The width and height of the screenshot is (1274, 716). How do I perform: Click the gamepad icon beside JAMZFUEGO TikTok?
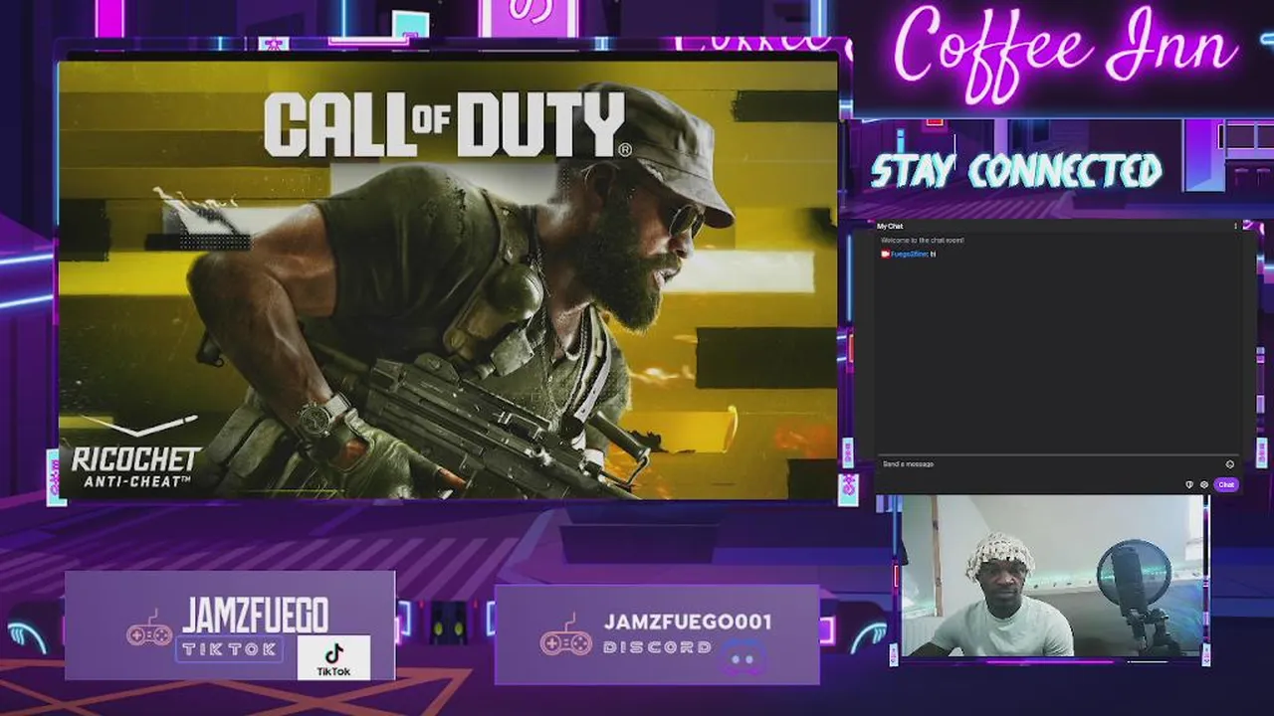tap(149, 630)
